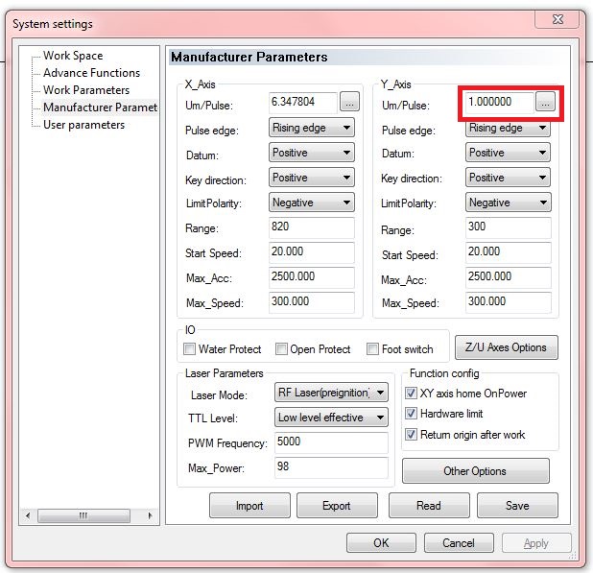Disable the Hardware limit option
This screenshot has height=573, width=593.
pyautogui.click(x=412, y=414)
